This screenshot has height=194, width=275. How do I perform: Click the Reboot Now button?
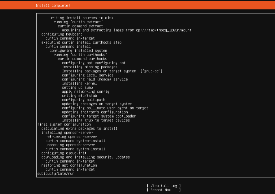tap(164, 190)
